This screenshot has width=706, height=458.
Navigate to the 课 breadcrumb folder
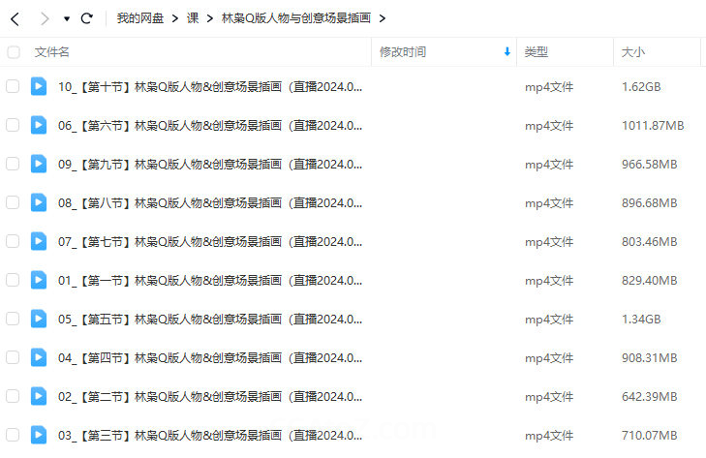[x=193, y=18]
